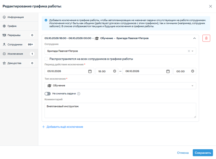
Task: Open start date calendar picker icon
Action: click(90, 71)
